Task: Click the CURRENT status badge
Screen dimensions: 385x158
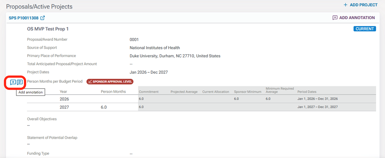Action: [365, 29]
